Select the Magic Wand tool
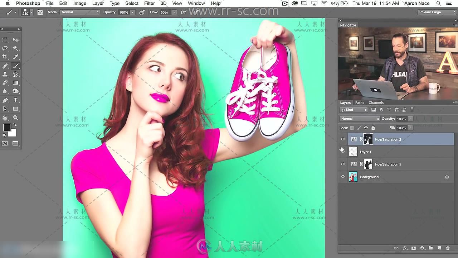 point(15,48)
